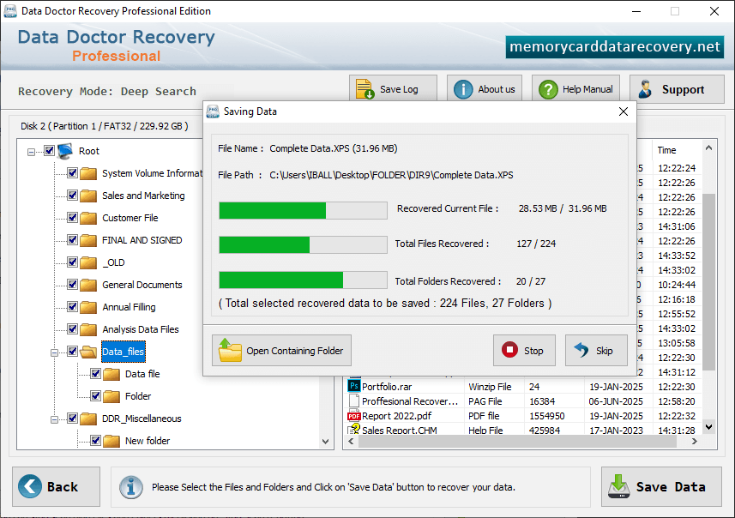This screenshot has height=518, width=735.
Task: Click the Save Data button label
Action: [x=671, y=486]
